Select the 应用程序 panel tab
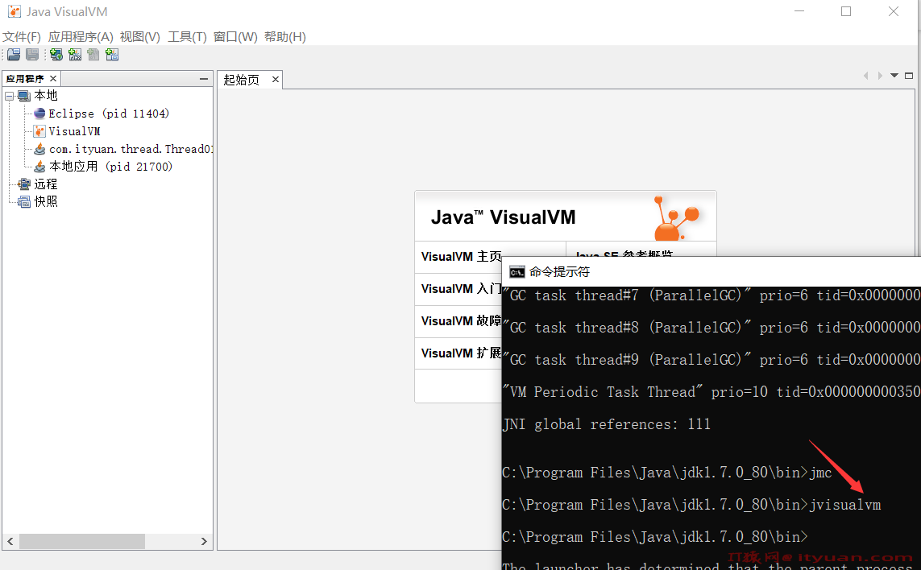 pyautogui.click(x=25, y=79)
